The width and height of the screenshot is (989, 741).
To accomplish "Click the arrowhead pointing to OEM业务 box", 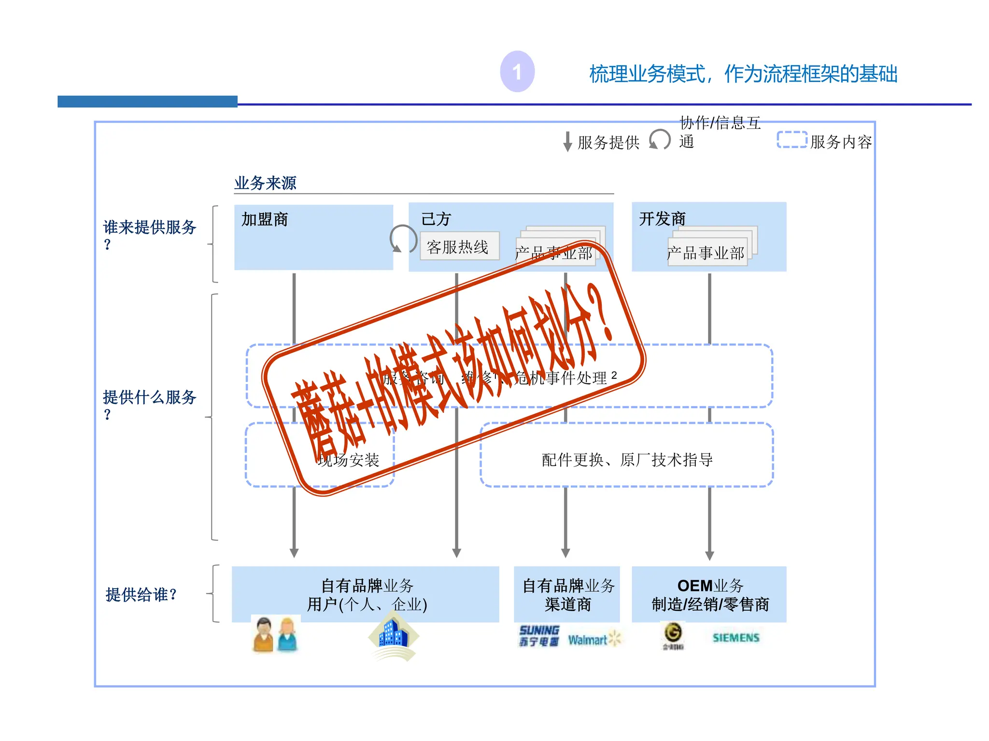I will click(709, 556).
